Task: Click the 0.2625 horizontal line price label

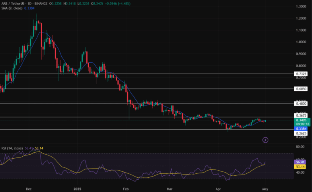Action: coord(300,134)
